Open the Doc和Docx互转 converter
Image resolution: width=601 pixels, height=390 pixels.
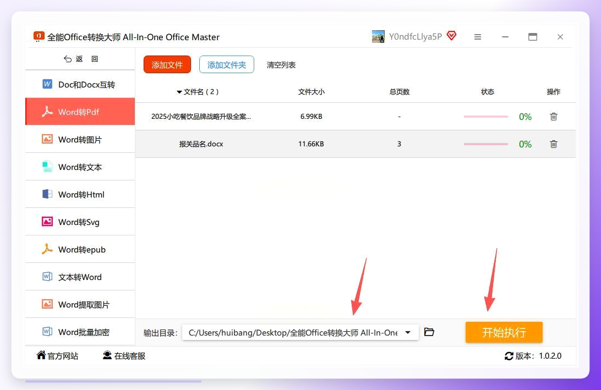point(80,84)
